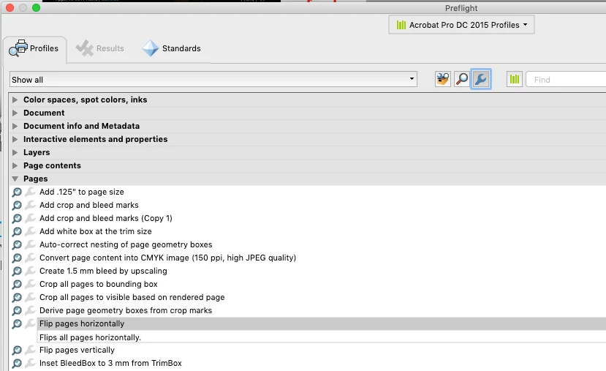606x371 pixels.
Task: Select Auto-correct nesting of page geometry boxes
Action: point(126,244)
